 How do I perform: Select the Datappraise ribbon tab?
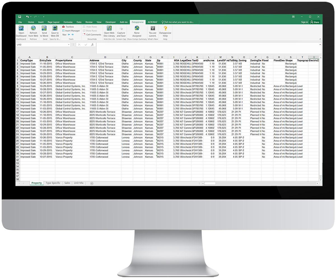(x=137, y=22)
